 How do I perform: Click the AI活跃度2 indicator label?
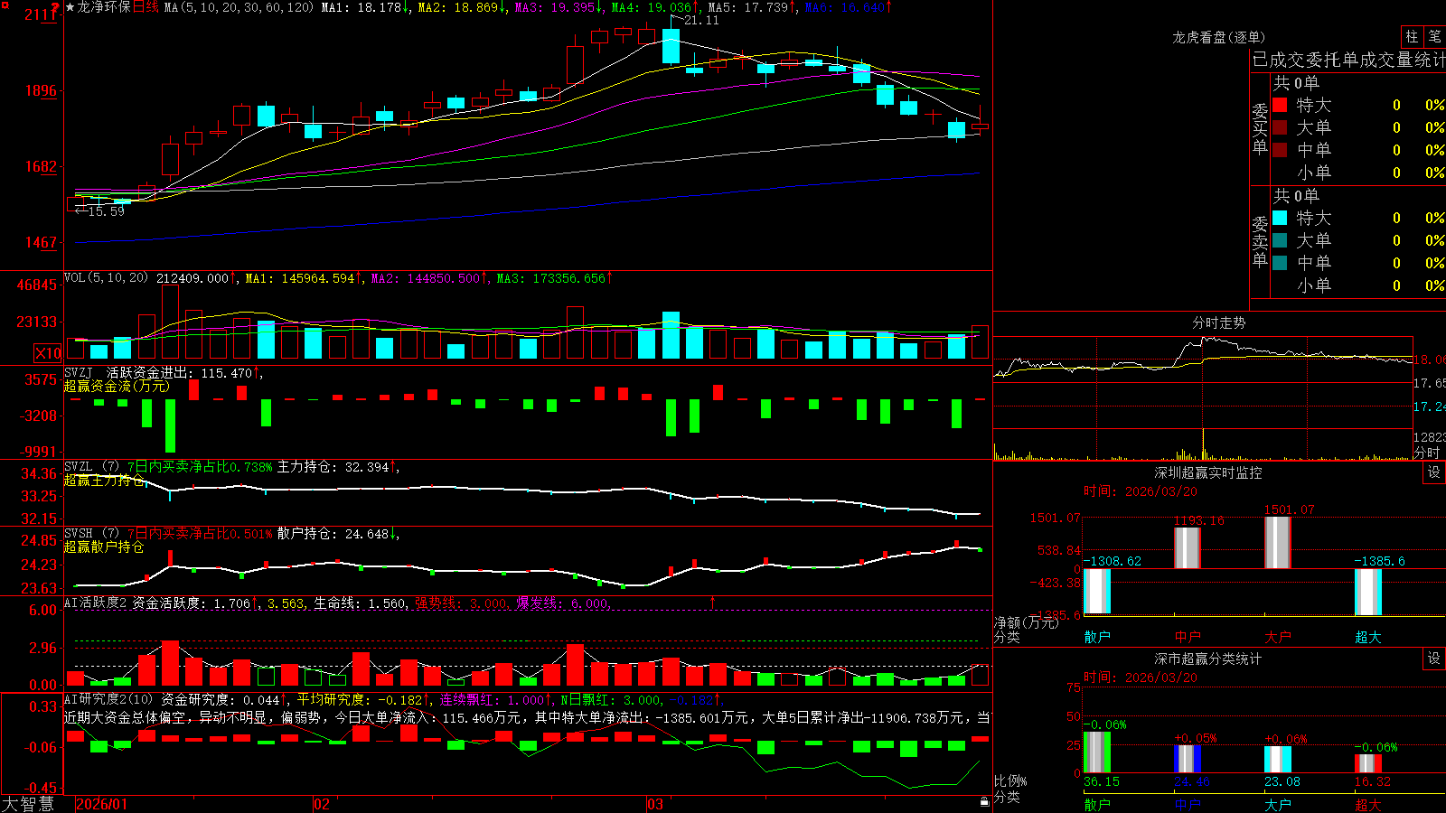tap(96, 603)
